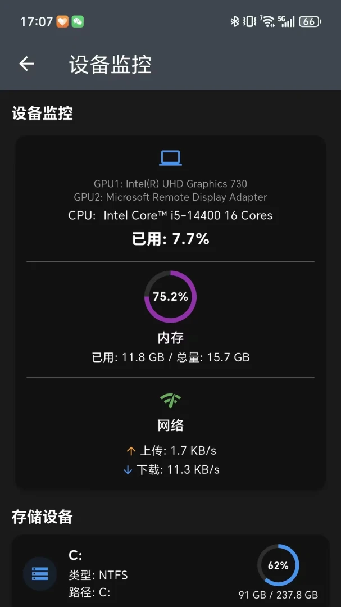Tap the battery indicator showing 66

[x=310, y=22]
